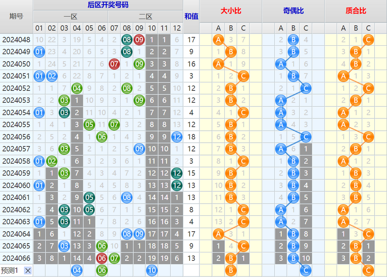The image size is (387, 277).
Task: Click 和值 value 16 in row 2024050
Action: coord(191,64)
